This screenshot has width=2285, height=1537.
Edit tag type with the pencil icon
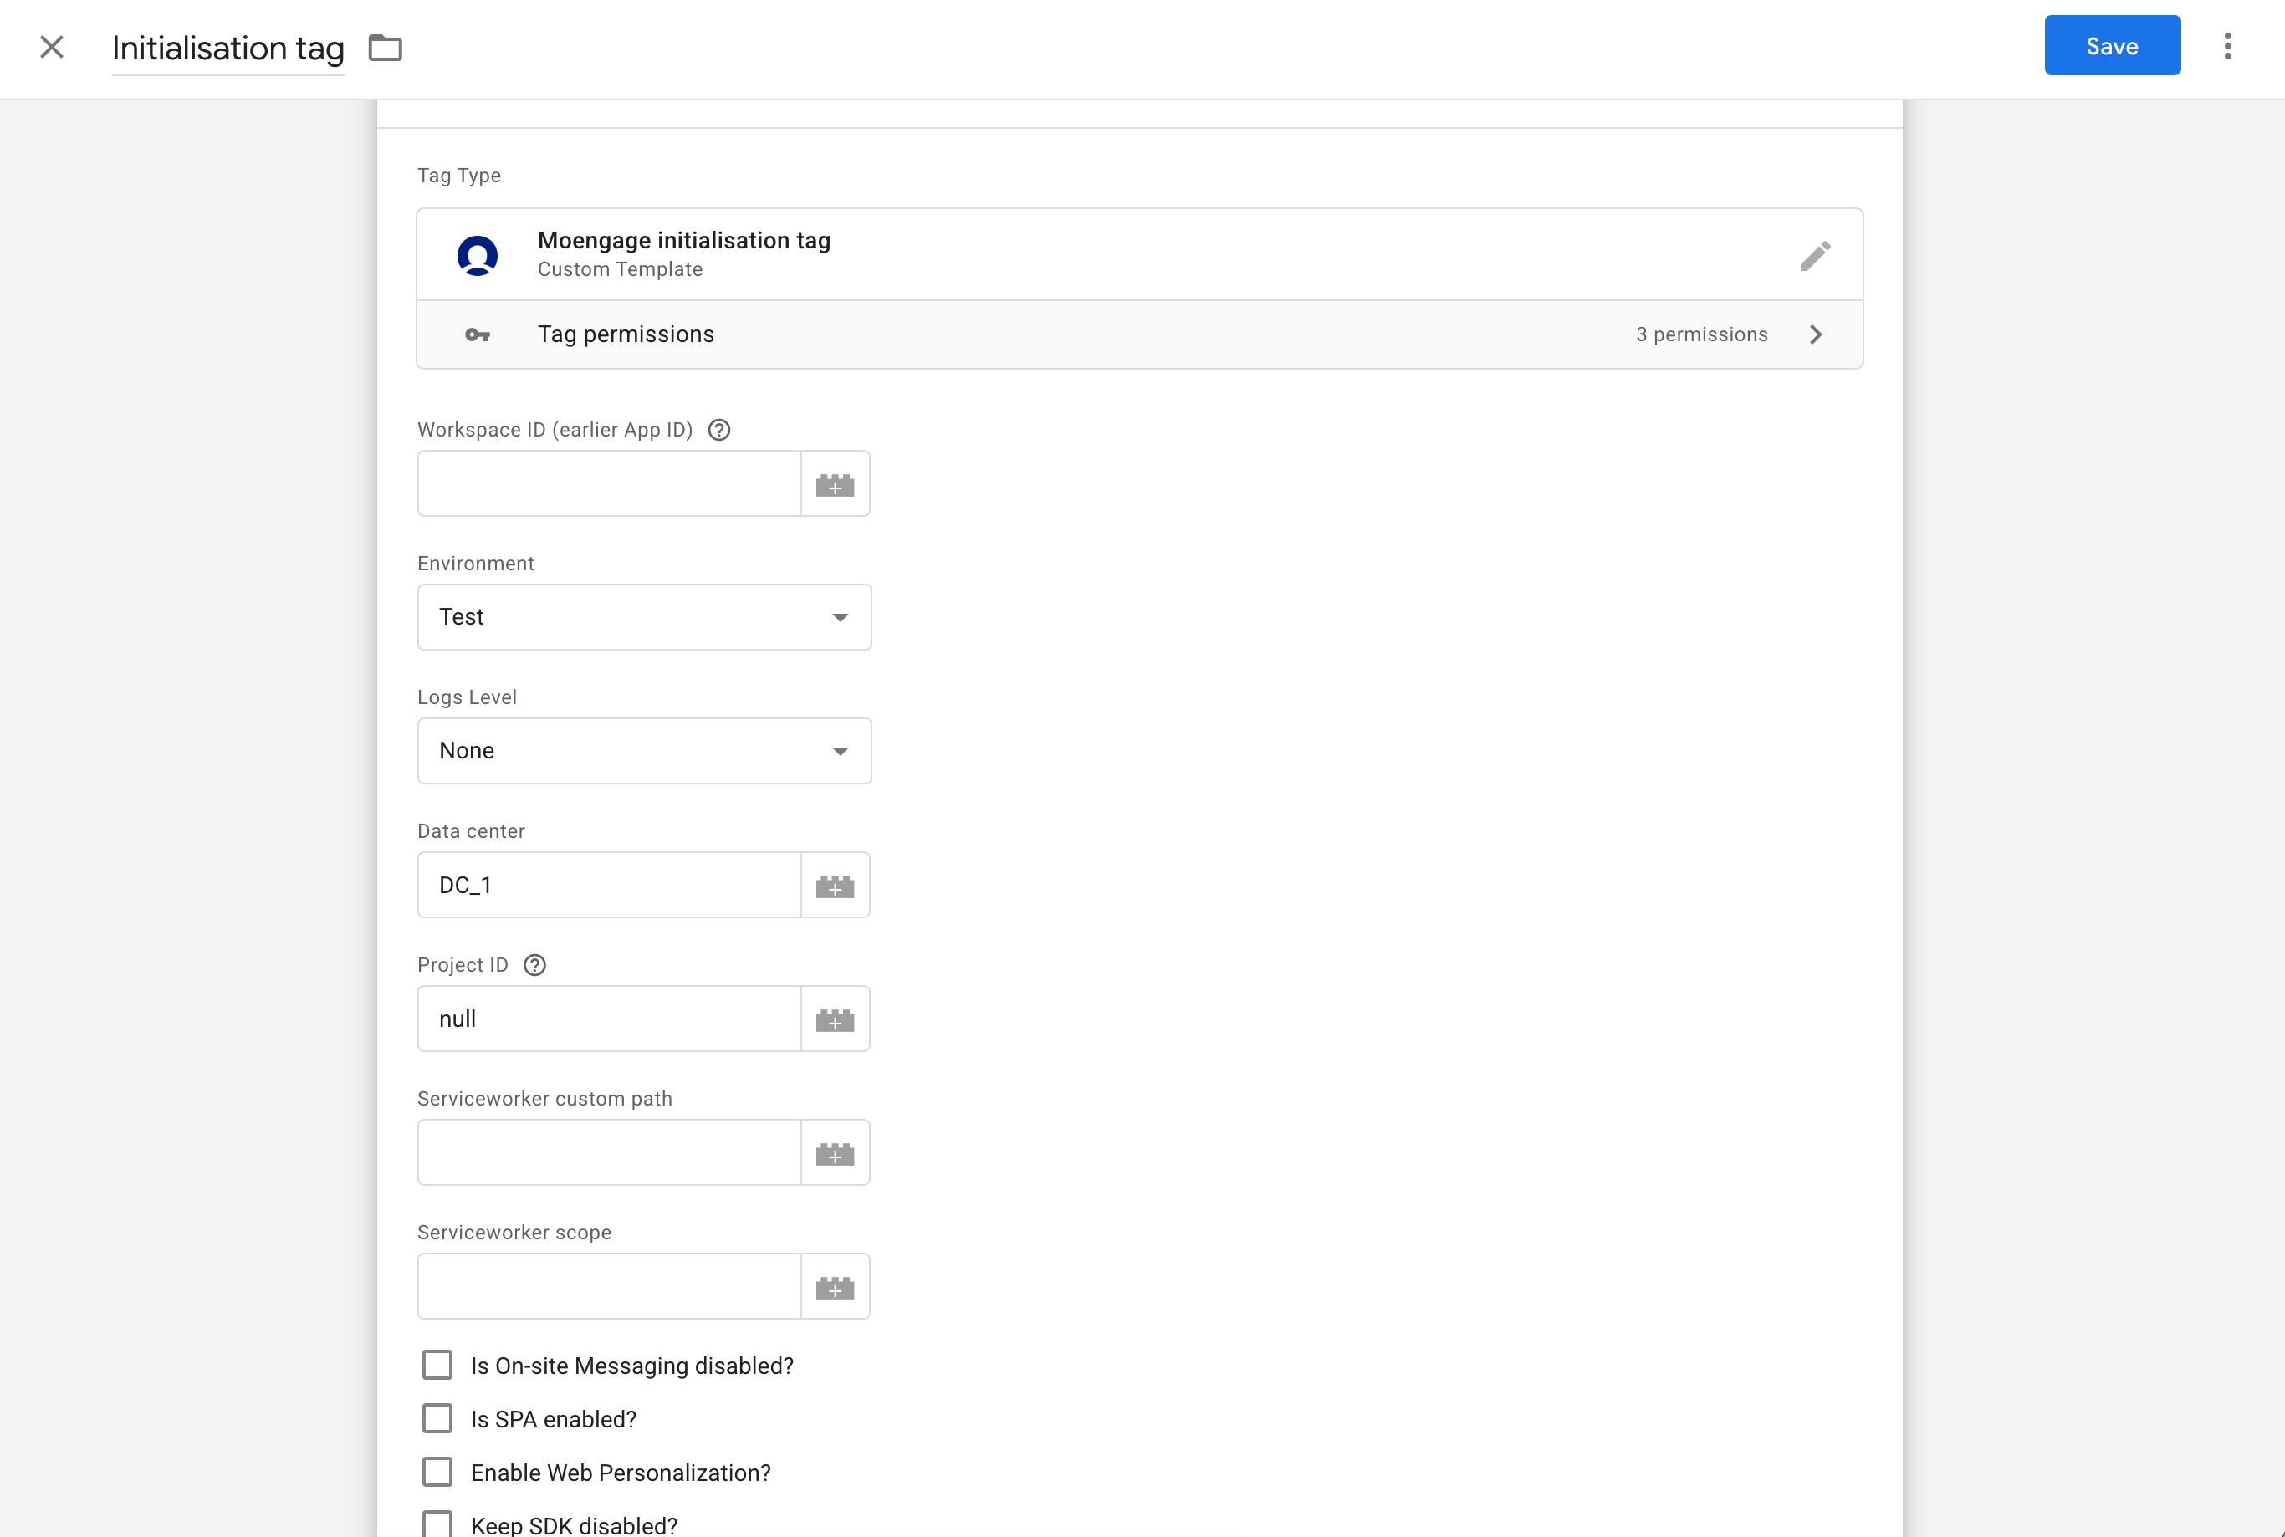[1814, 255]
